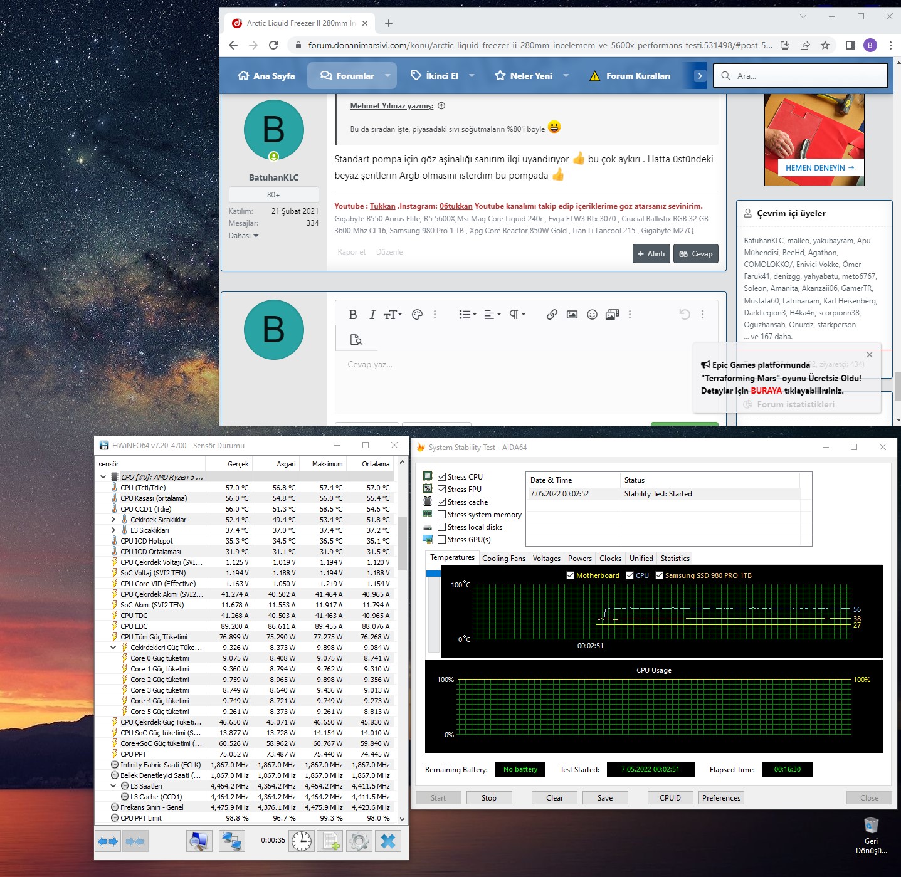Expand the Dahası user details dropdown
The height and width of the screenshot is (877, 901).
[x=244, y=236]
